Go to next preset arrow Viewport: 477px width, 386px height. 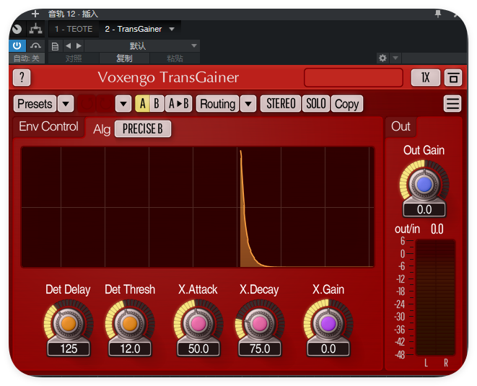pyautogui.click(x=79, y=46)
